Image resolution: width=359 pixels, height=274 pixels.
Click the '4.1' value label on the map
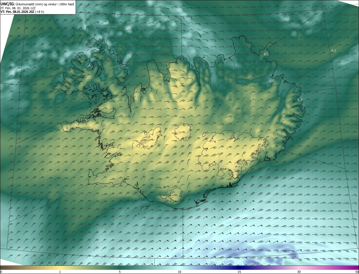[333, 50]
